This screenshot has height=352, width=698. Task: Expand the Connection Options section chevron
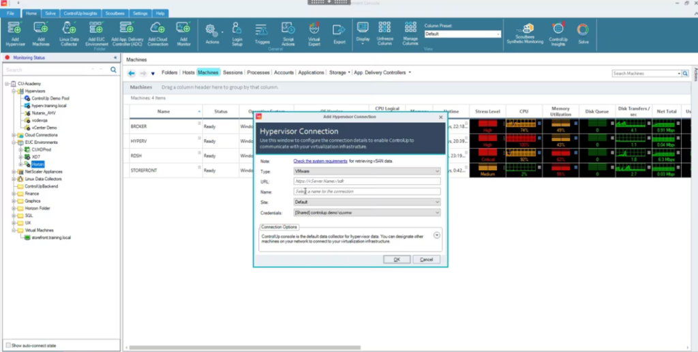(x=437, y=235)
